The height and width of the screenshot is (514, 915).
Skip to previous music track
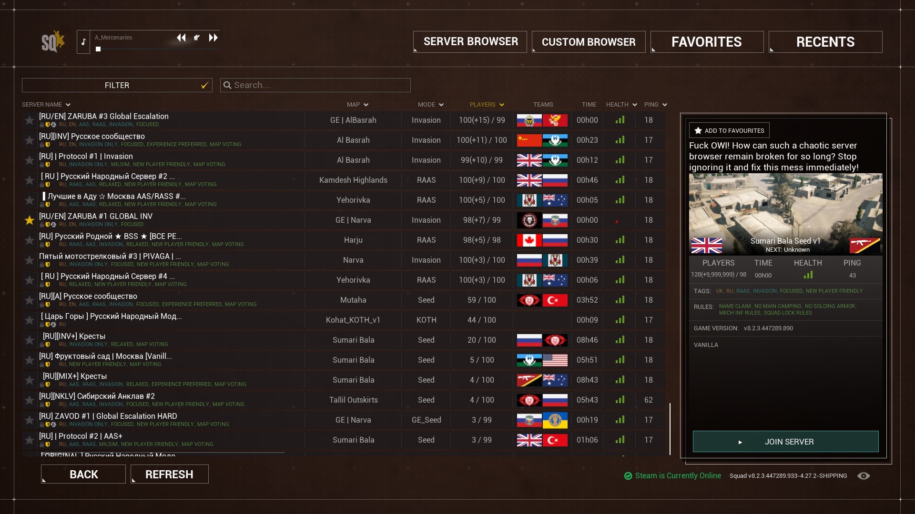tap(181, 38)
